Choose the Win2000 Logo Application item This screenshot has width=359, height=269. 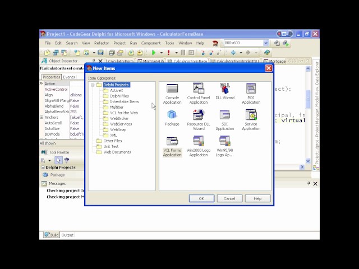point(199,146)
